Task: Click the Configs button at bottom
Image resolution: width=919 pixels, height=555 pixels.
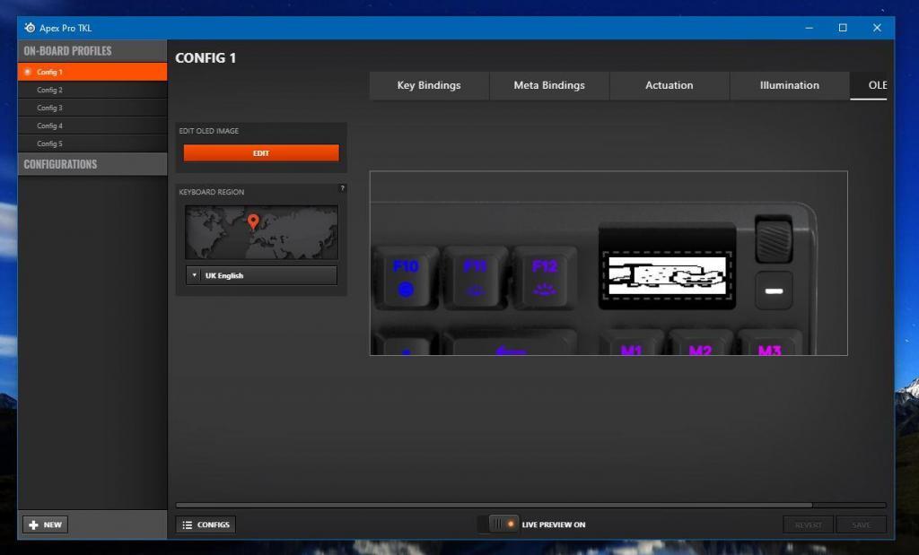Action: 206,525
